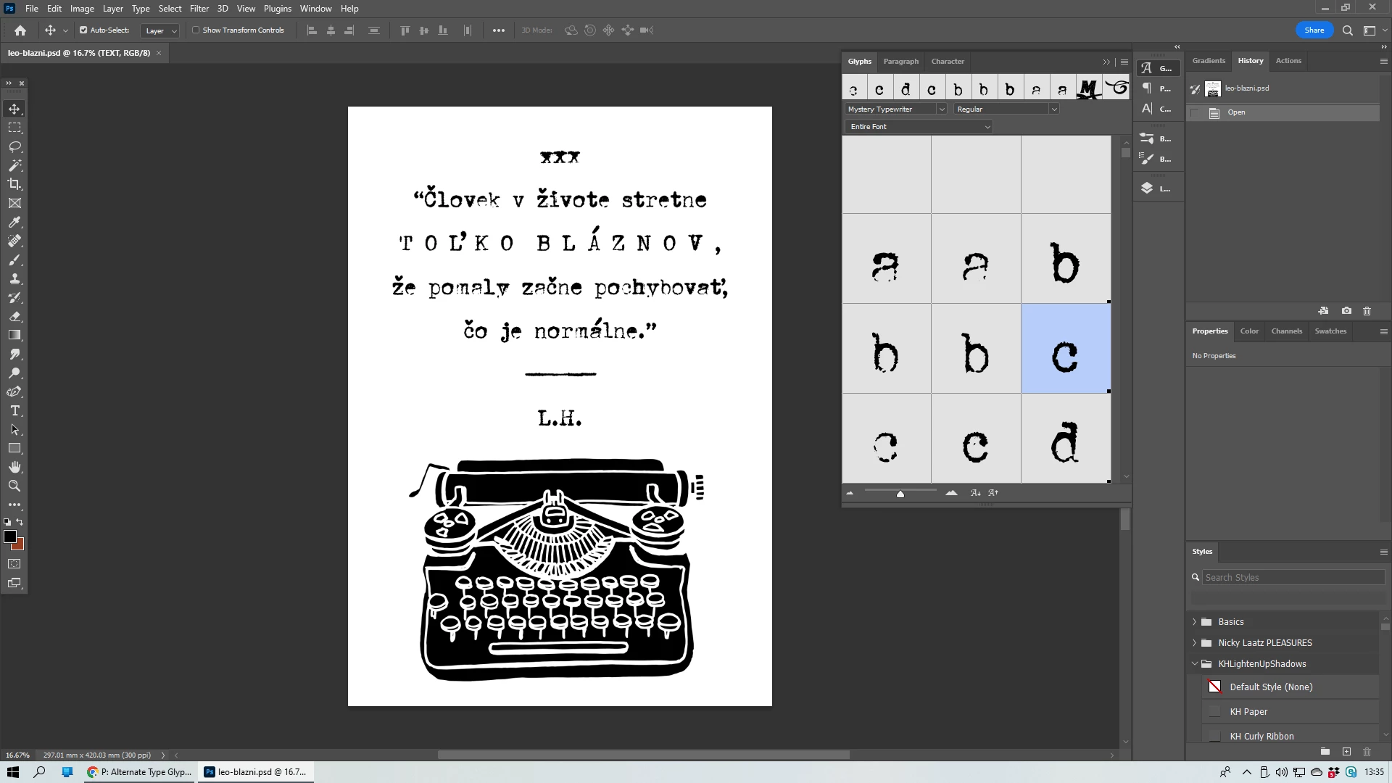This screenshot has height=783, width=1392.
Task: Select the Crop tool
Action: 14,184
